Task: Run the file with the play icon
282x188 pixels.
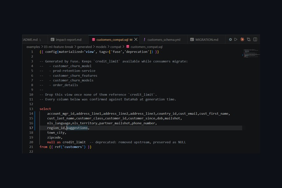Action: click(x=236, y=40)
